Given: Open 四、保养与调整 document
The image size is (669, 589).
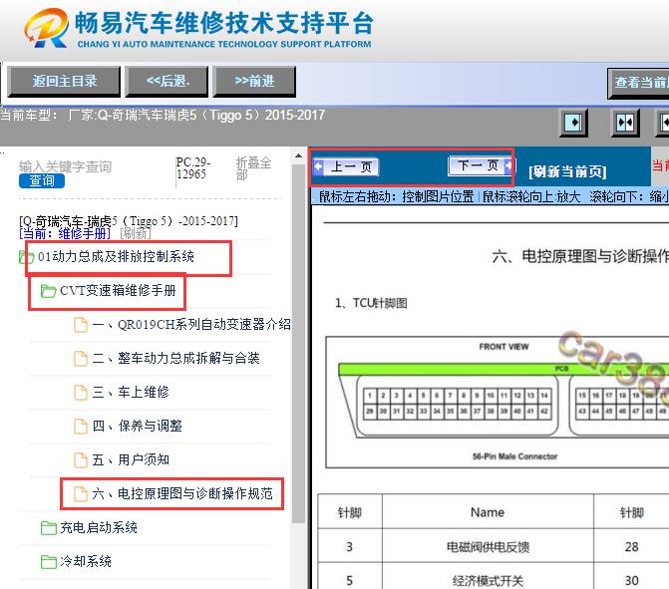Looking at the screenshot, I should [x=137, y=426].
